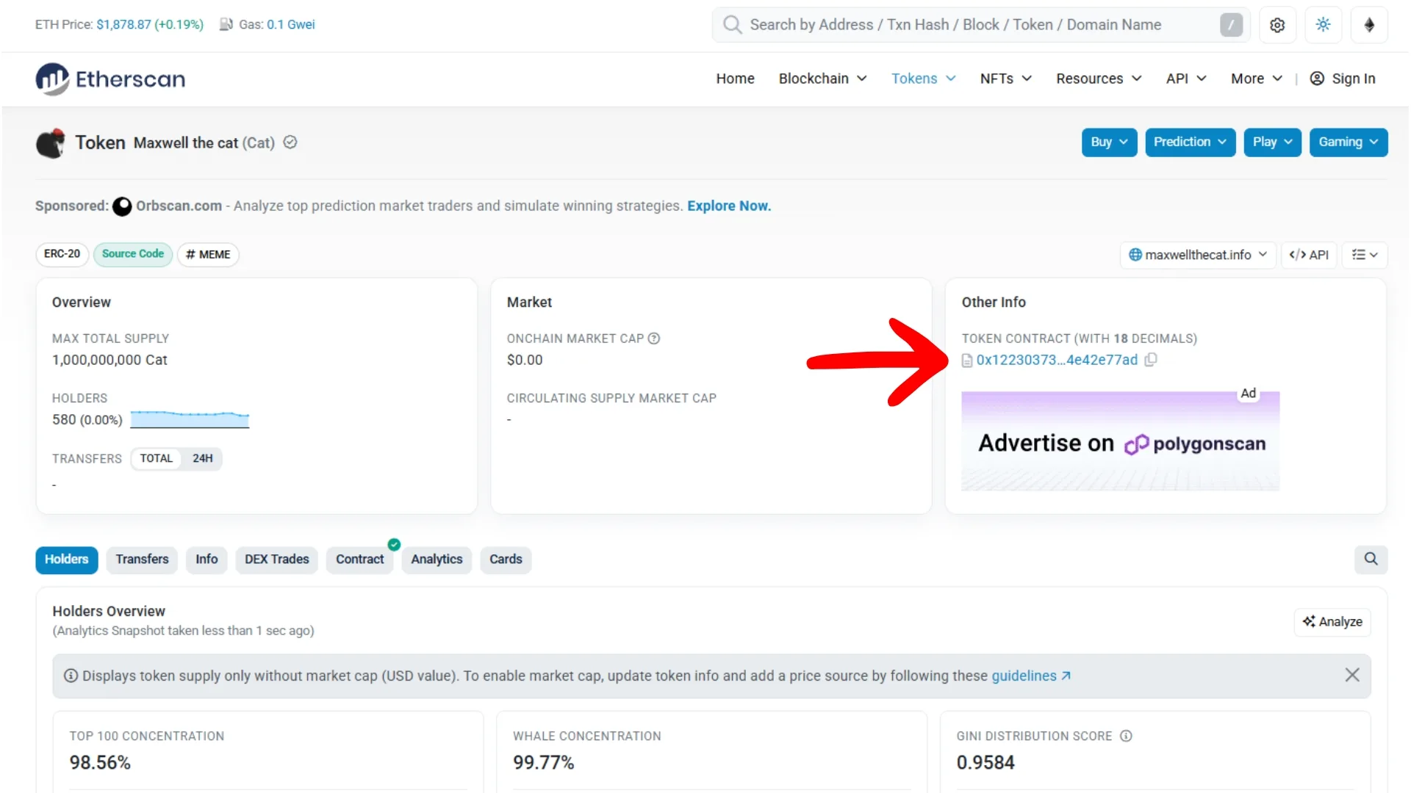This screenshot has height=793, width=1411.
Task: Open the Prediction dropdown
Action: 1190,142
